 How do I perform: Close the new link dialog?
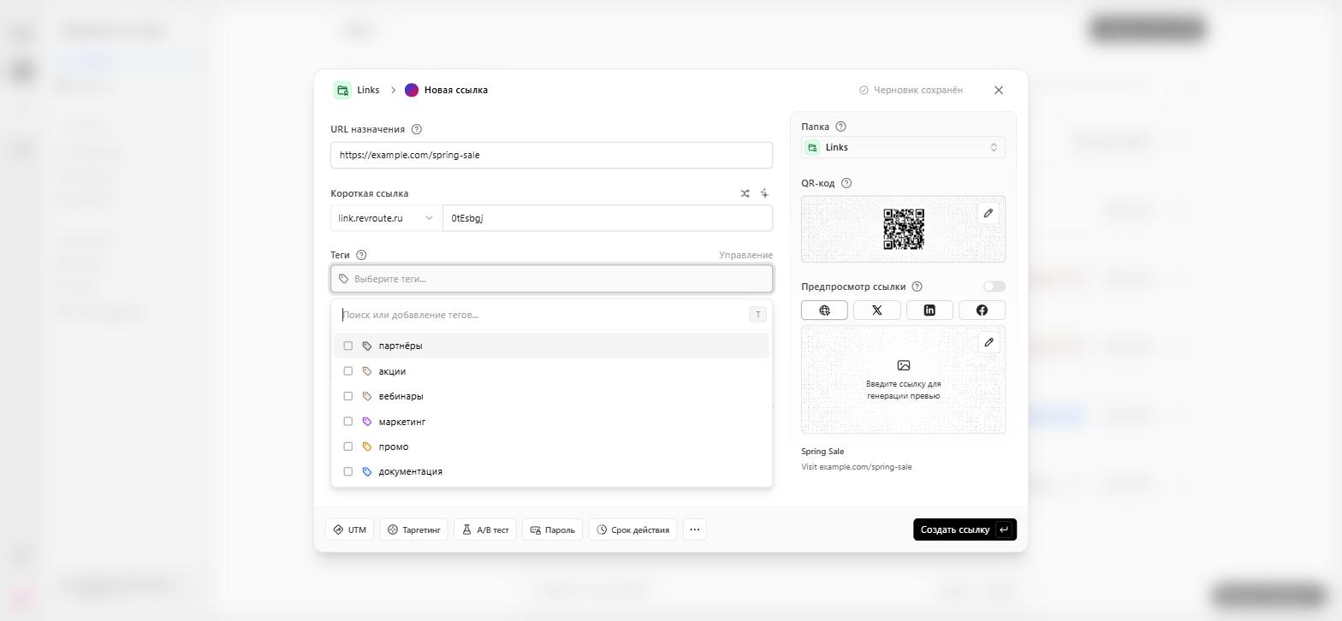tap(999, 90)
